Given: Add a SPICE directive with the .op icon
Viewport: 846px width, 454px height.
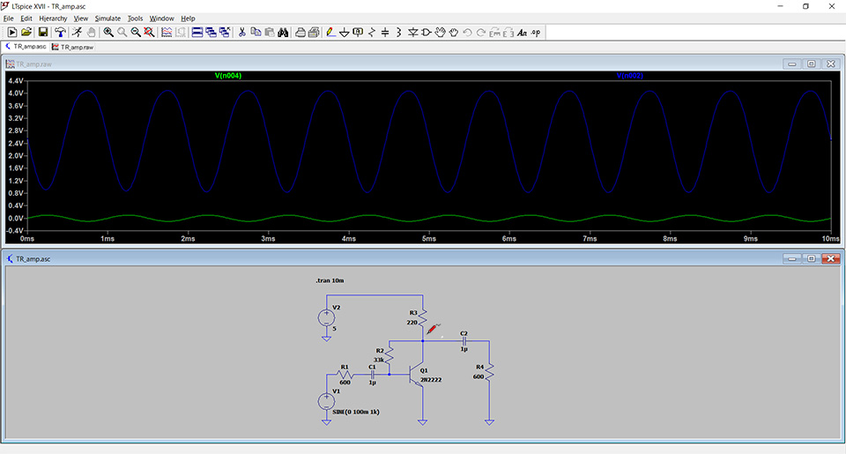Looking at the screenshot, I should coord(535,33).
